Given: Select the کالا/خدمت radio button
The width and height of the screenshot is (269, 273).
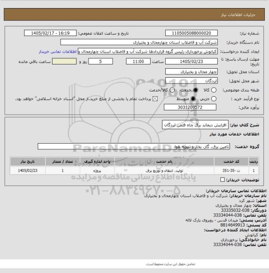Looking at the screenshot, I should 172,90.
